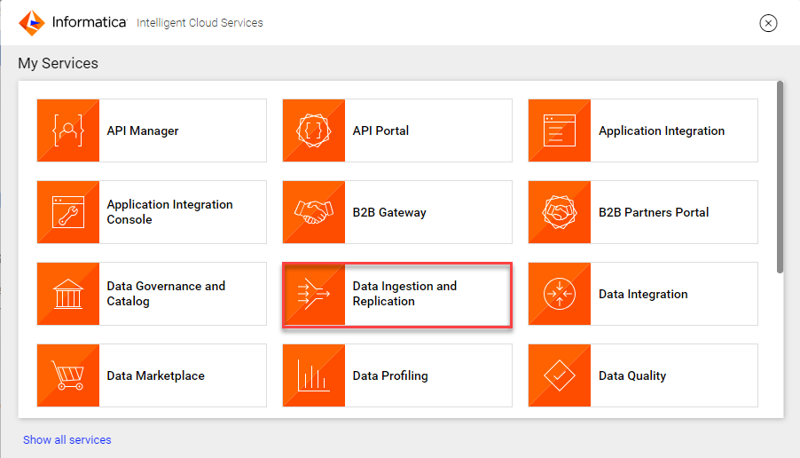
Task: Select Data Ingestion and Replication arrows icon
Action: click(314, 294)
